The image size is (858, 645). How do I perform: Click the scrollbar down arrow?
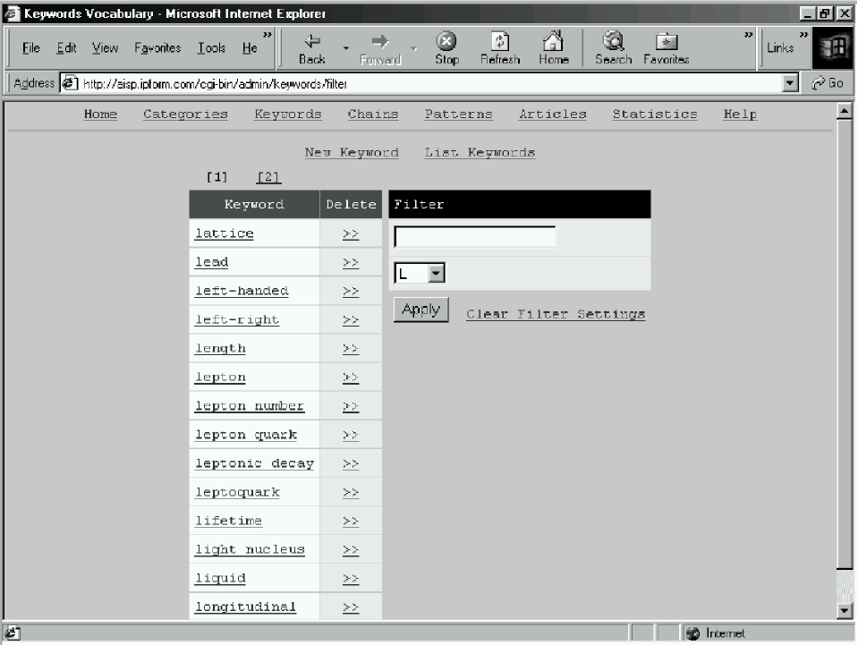(845, 609)
